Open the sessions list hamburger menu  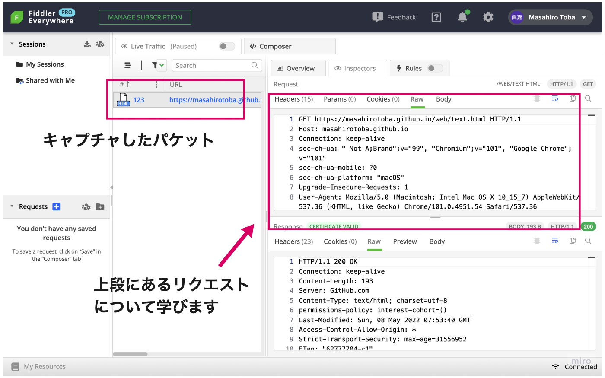pos(127,65)
